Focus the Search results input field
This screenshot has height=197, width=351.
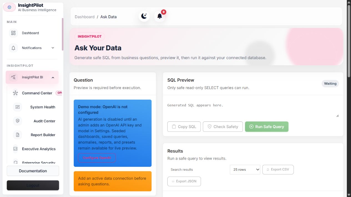[198, 170]
